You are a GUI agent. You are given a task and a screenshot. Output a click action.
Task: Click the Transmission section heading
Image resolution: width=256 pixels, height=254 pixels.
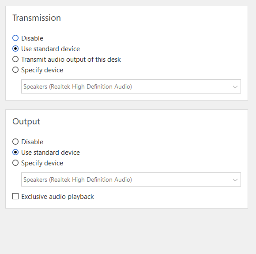37,18
